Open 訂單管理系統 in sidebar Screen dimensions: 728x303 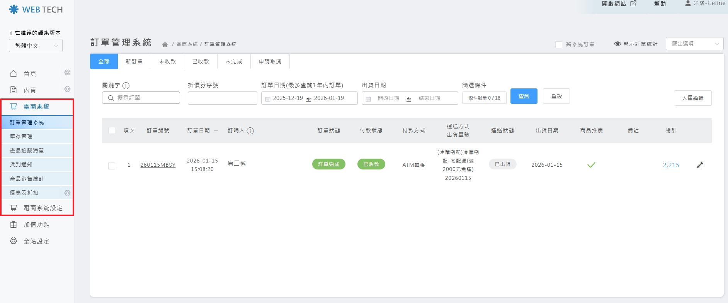pyautogui.click(x=37, y=122)
